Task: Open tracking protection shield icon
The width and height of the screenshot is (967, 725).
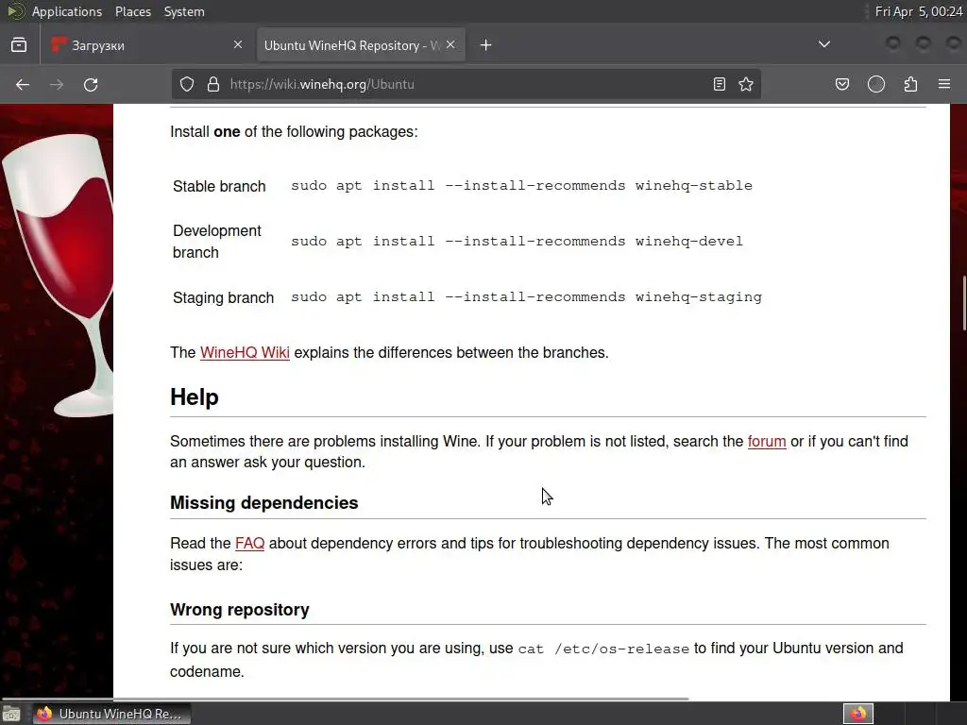Action: coord(187,84)
